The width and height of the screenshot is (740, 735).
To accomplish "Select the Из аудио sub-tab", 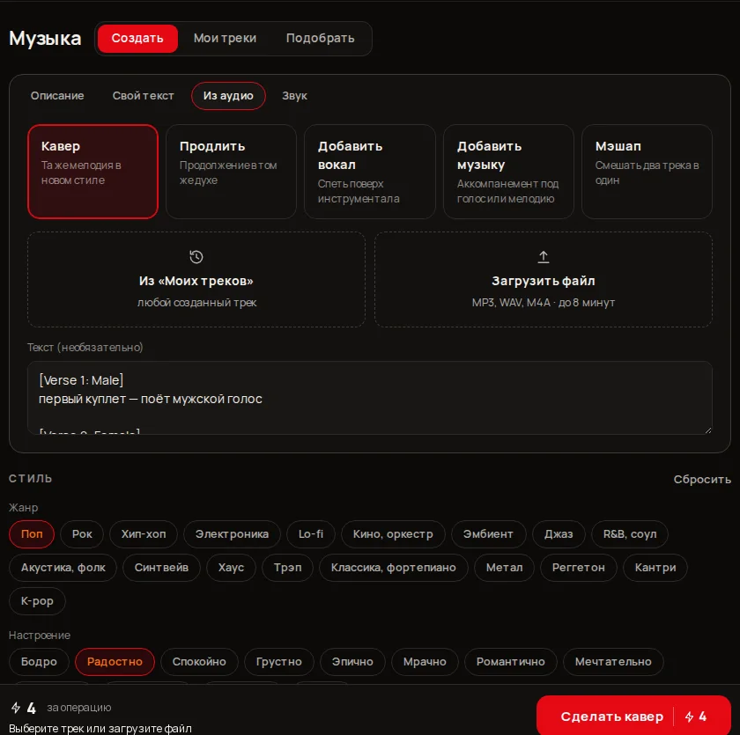I will point(228,96).
